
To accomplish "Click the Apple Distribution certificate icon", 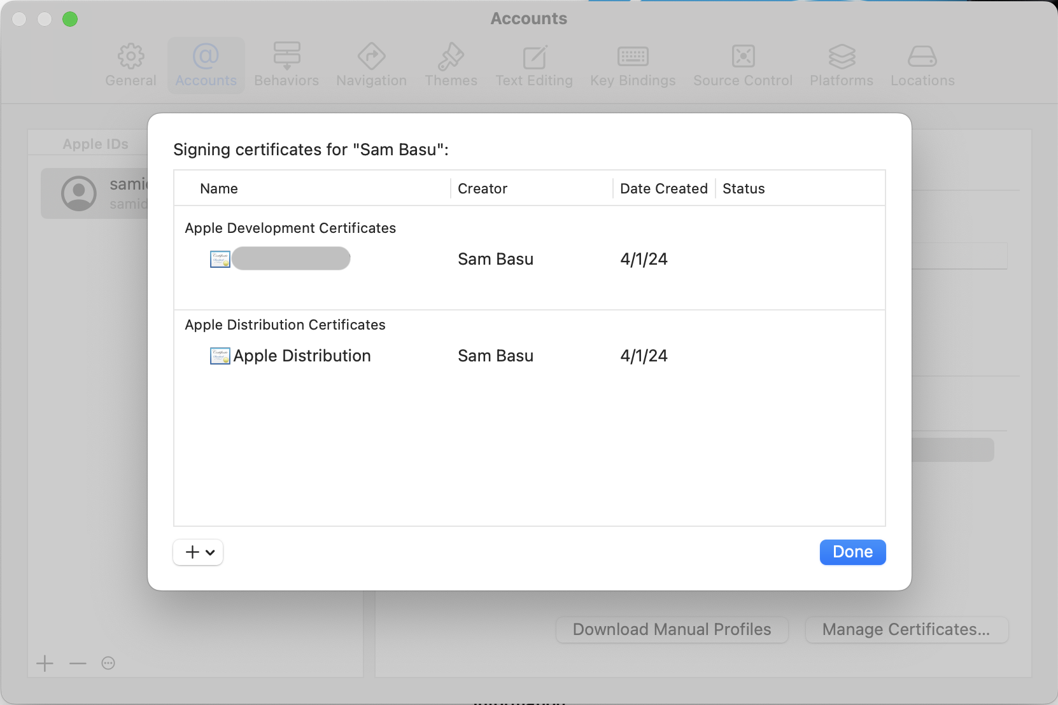I will 220,356.
